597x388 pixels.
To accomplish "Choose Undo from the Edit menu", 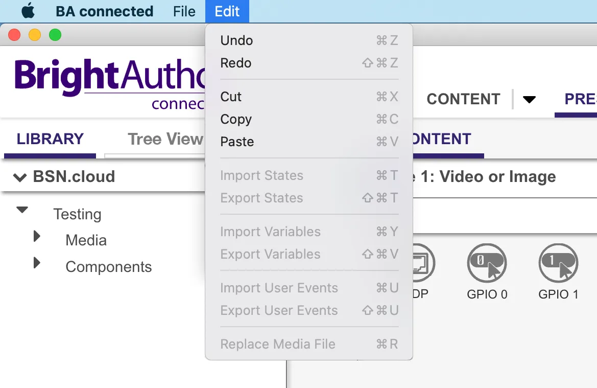I will [x=309, y=40].
